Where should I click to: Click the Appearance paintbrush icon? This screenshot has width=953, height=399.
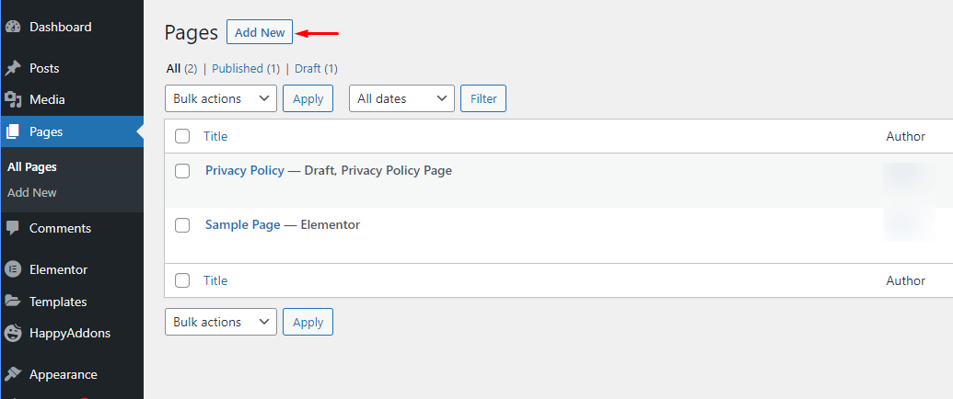click(x=13, y=375)
